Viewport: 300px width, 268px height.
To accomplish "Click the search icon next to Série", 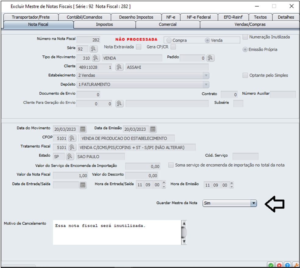I will 93,49.
